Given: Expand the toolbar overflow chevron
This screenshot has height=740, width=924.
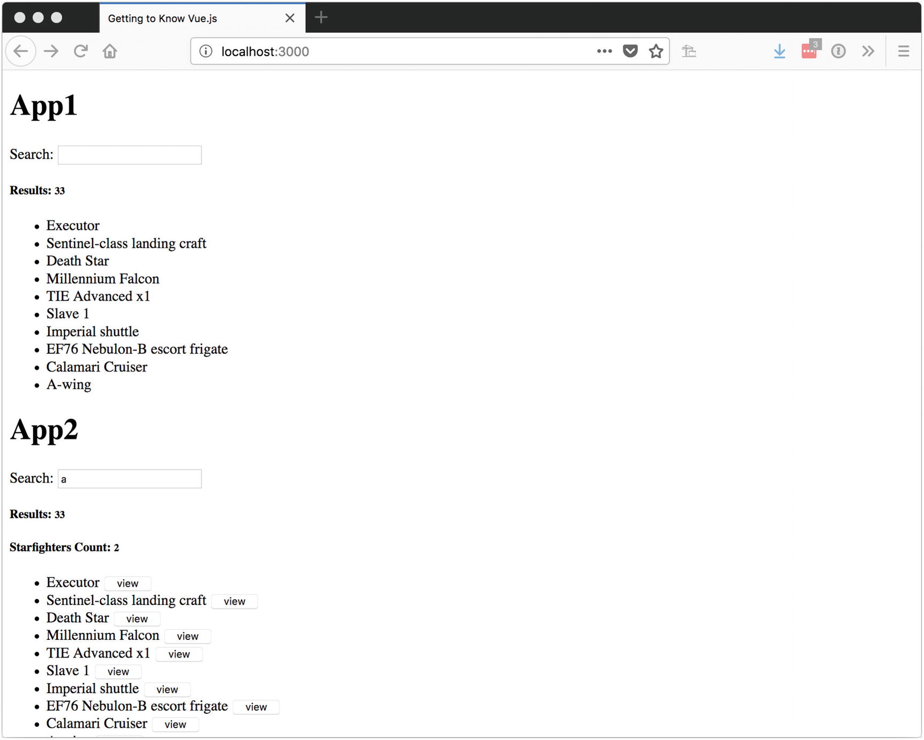Looking at the screenshot, I should click(x=868, y=51).
